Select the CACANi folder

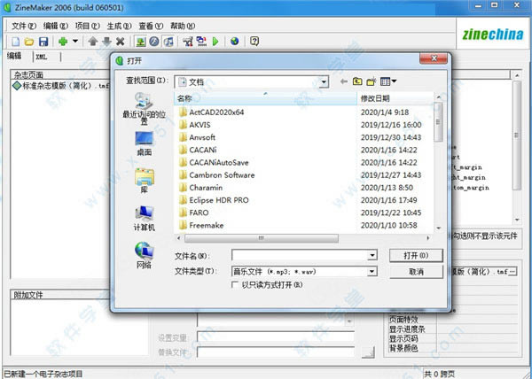(x=198, y=150)
